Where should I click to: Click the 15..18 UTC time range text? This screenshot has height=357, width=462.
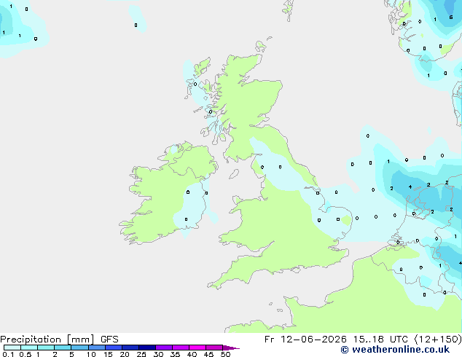tap(380, 340)
